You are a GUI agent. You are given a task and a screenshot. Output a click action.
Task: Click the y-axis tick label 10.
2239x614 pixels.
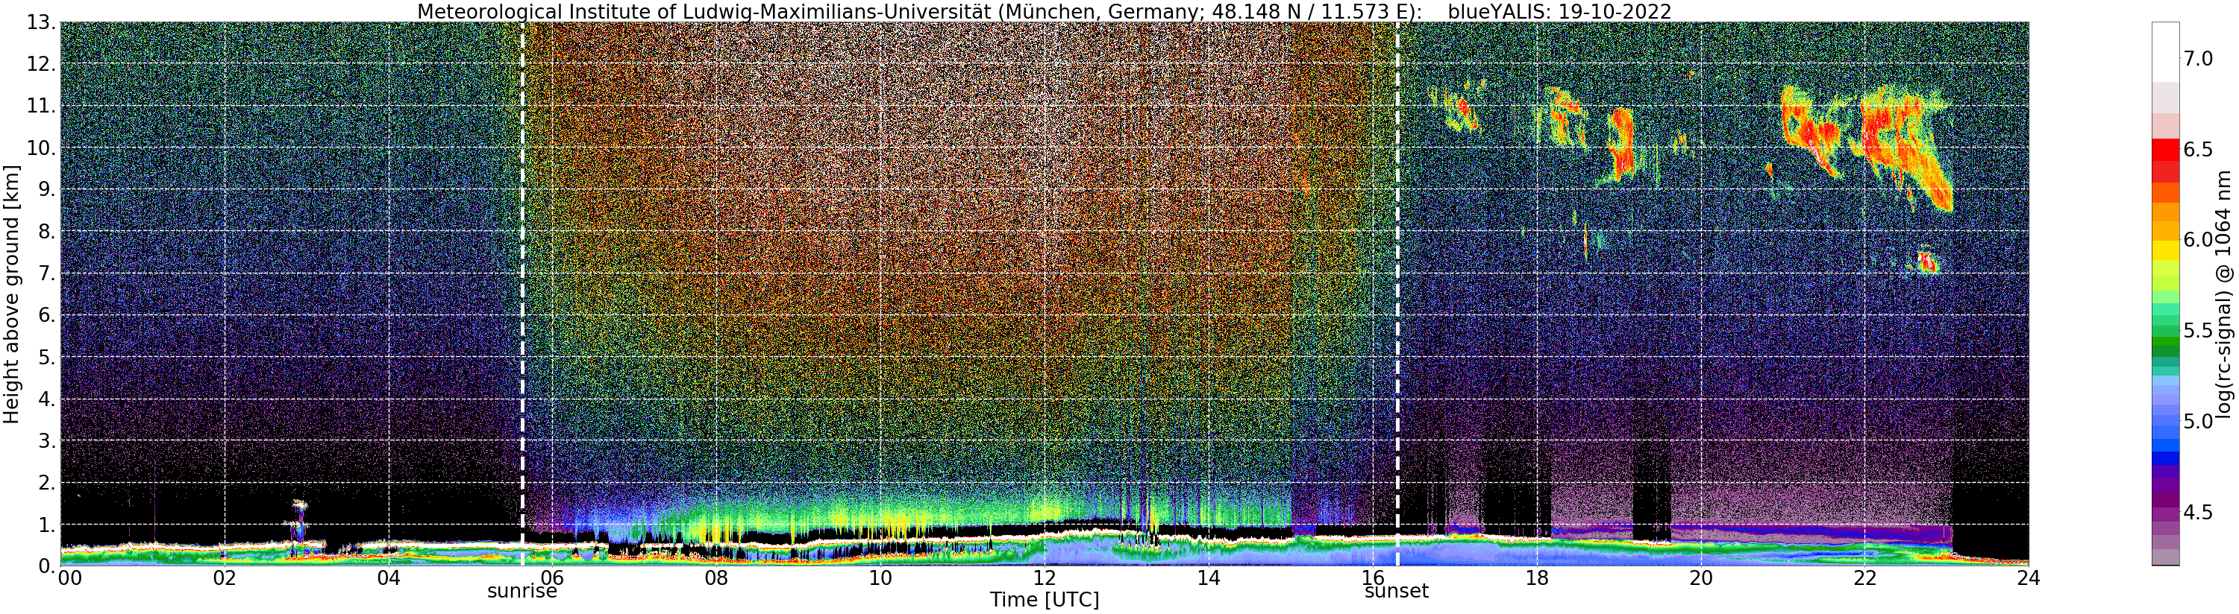coord(41,148)
